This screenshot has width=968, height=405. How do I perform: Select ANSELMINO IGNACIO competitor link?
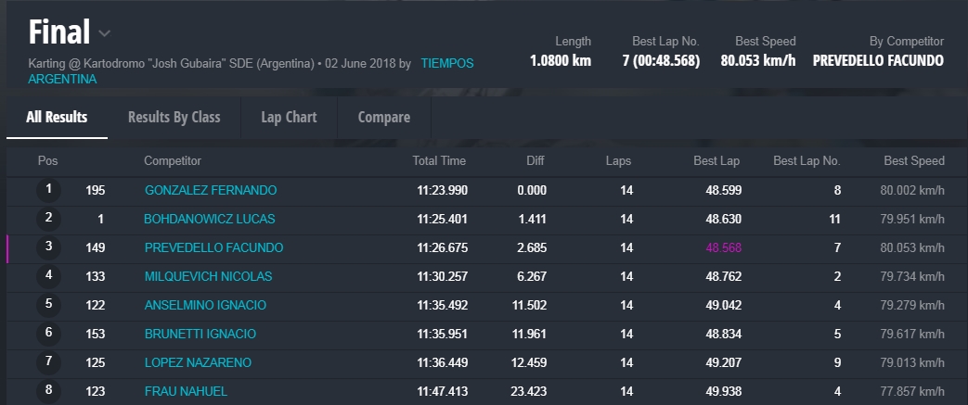pyautogui.click(x=205, y=305)
